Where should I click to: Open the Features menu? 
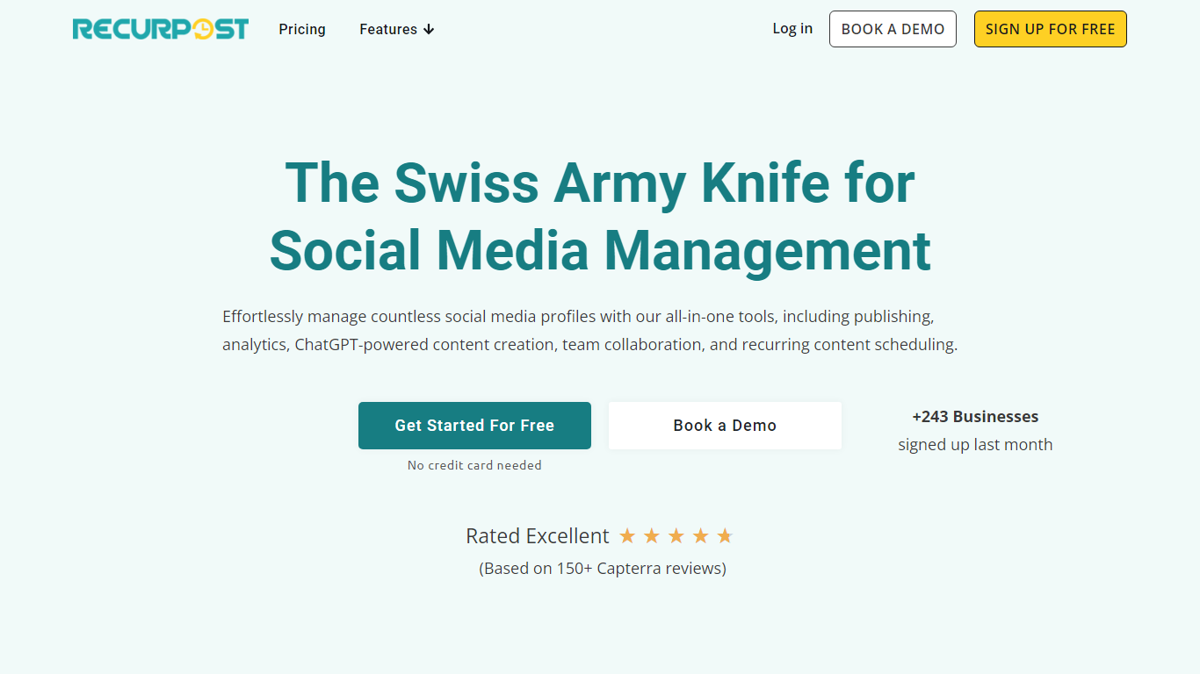[388, 29]
